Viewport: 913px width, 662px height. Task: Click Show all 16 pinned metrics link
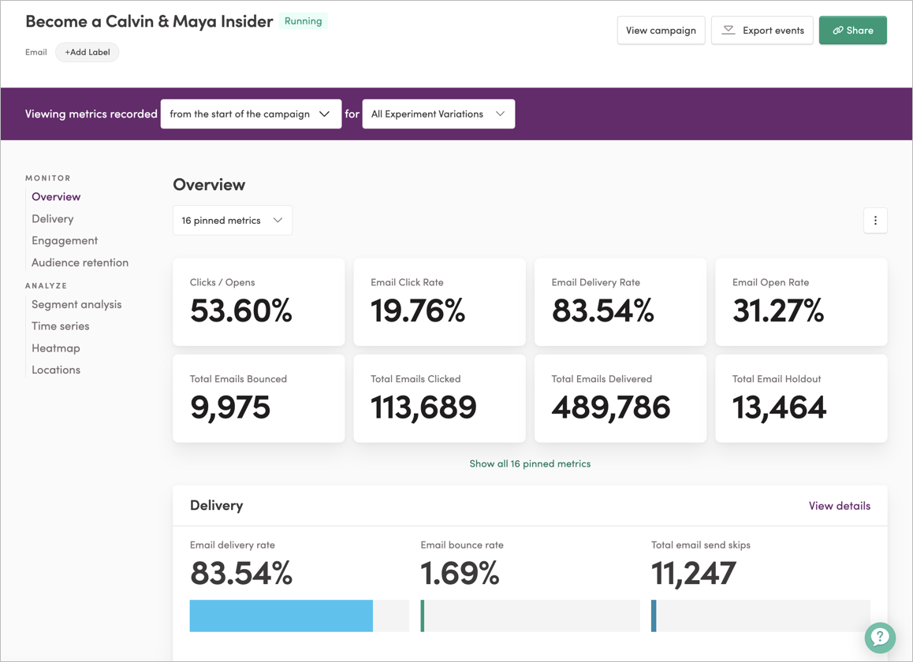pos(530,464)
